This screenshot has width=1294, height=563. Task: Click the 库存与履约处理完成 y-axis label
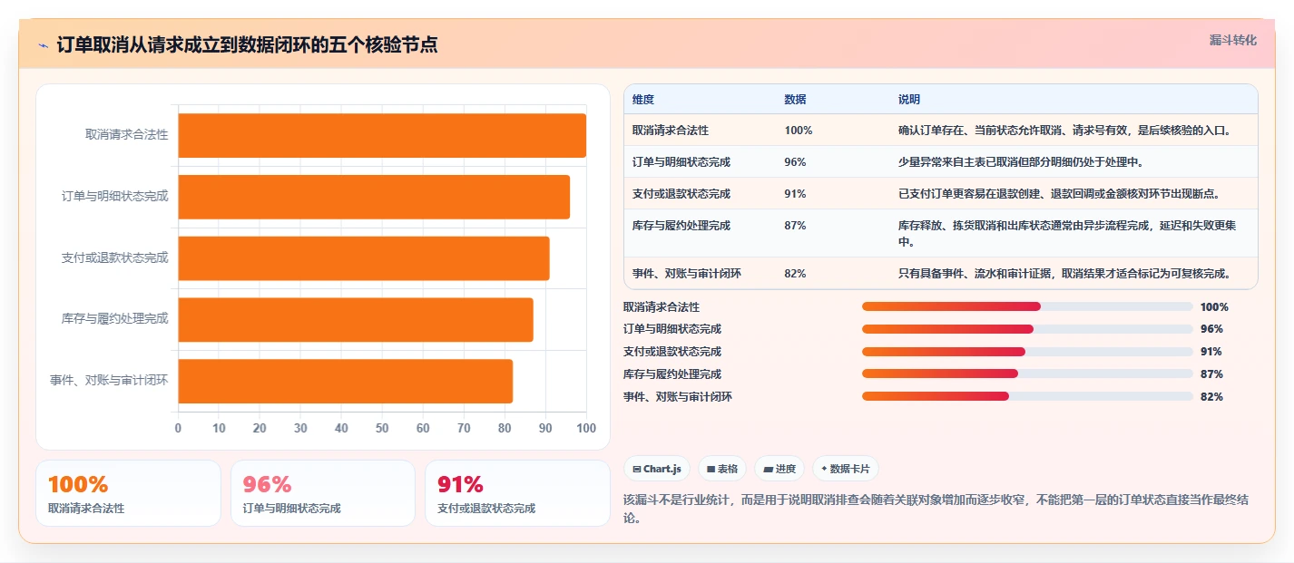click(x=115, y=319)
